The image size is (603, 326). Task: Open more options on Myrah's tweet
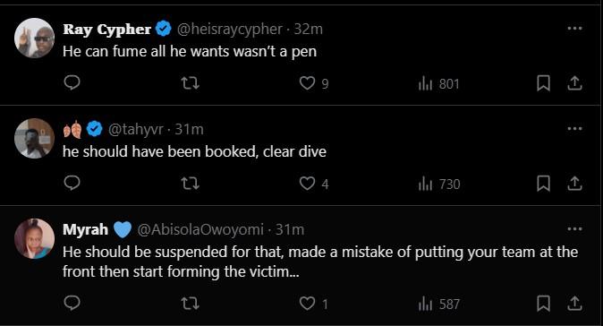pyautogui.click(x=575, y=229)
